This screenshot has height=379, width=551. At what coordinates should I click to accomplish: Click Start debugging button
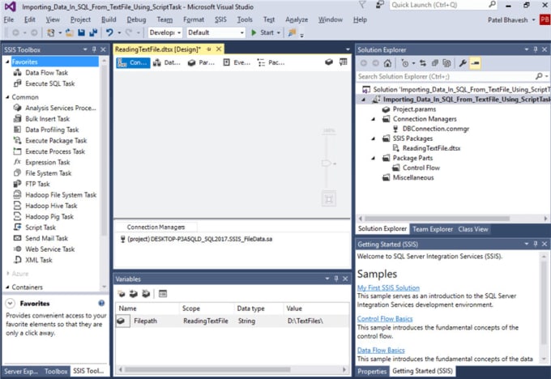(263, 32)
